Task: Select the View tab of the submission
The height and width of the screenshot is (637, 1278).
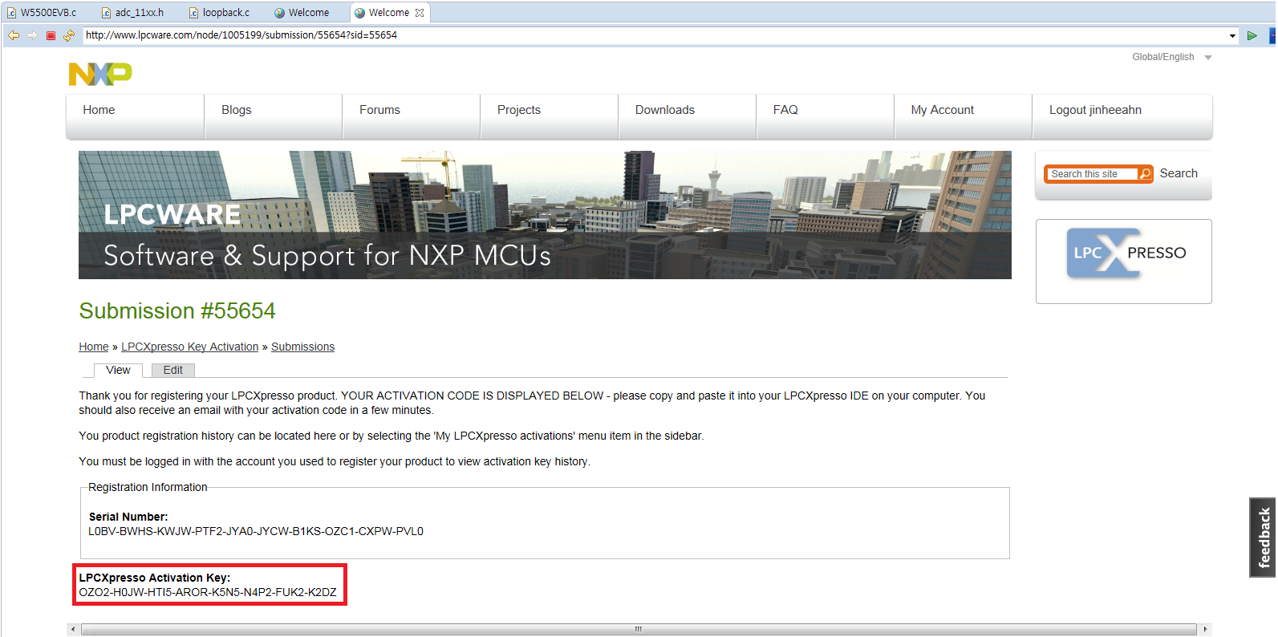Action: 118,370
